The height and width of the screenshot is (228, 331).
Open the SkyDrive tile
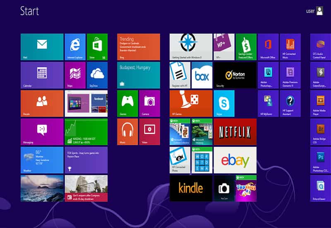pyautogui.click(x=97, y=75)
